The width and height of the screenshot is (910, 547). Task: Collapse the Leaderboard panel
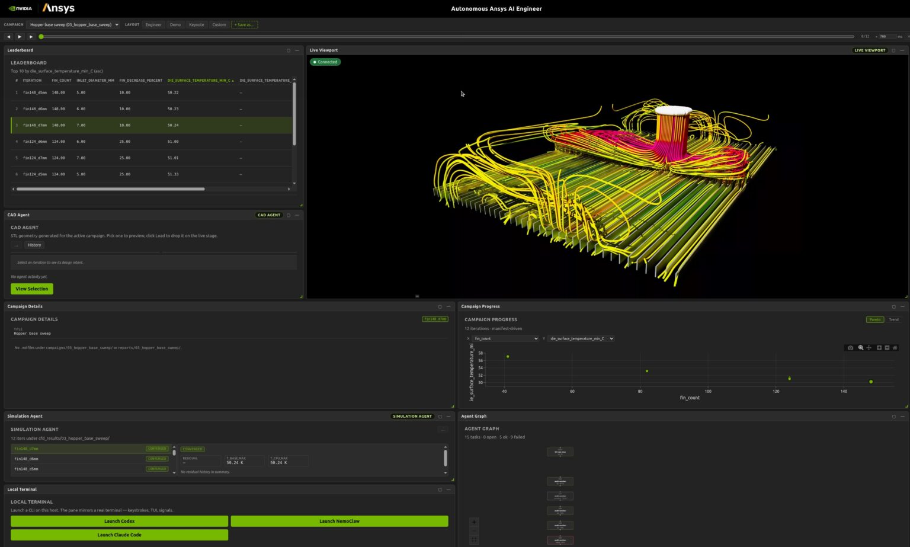pos(297,50)
